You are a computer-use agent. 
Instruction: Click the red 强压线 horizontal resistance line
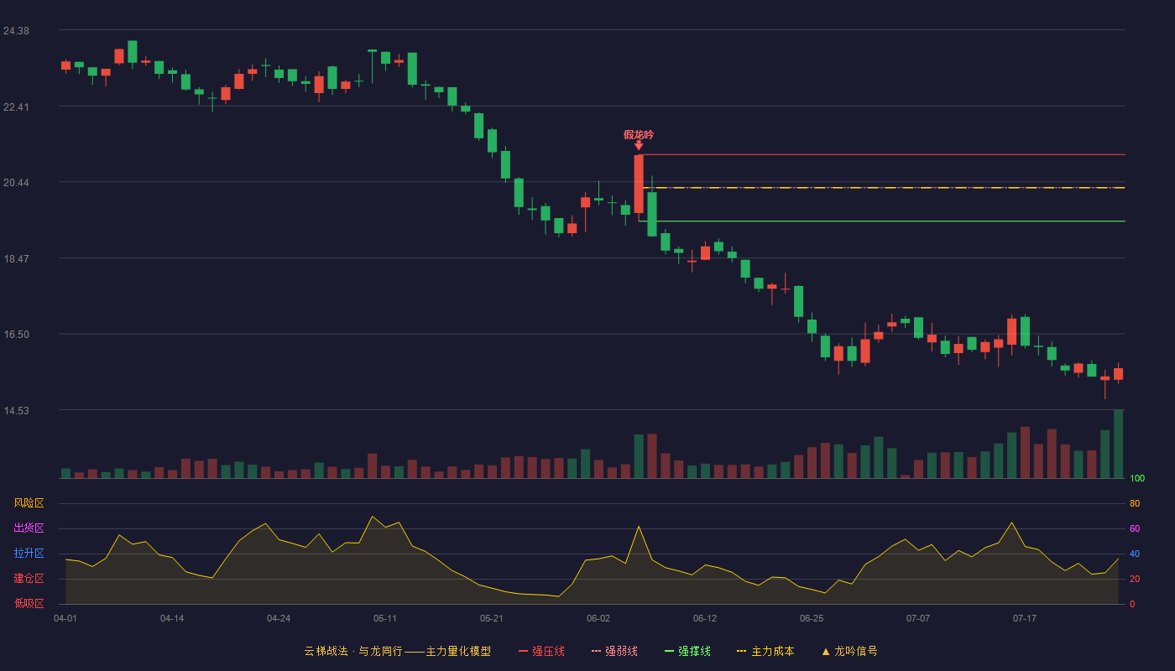tap(881, 155)
